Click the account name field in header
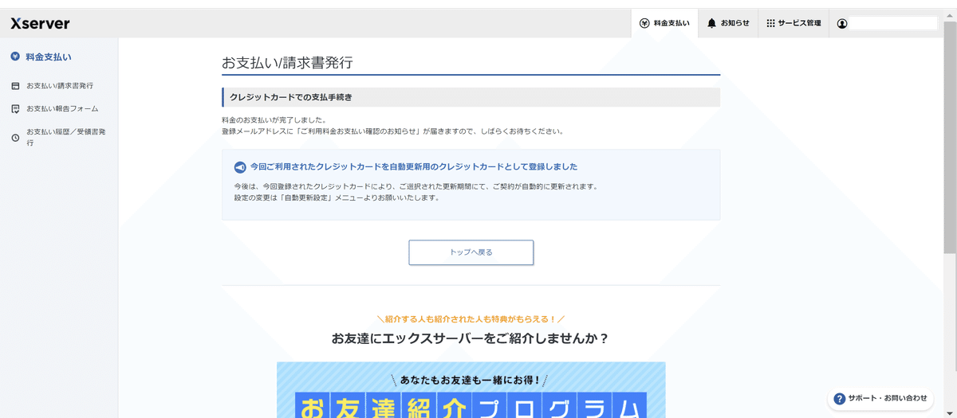The image size is (957, 418). click(x=893, y=23)
